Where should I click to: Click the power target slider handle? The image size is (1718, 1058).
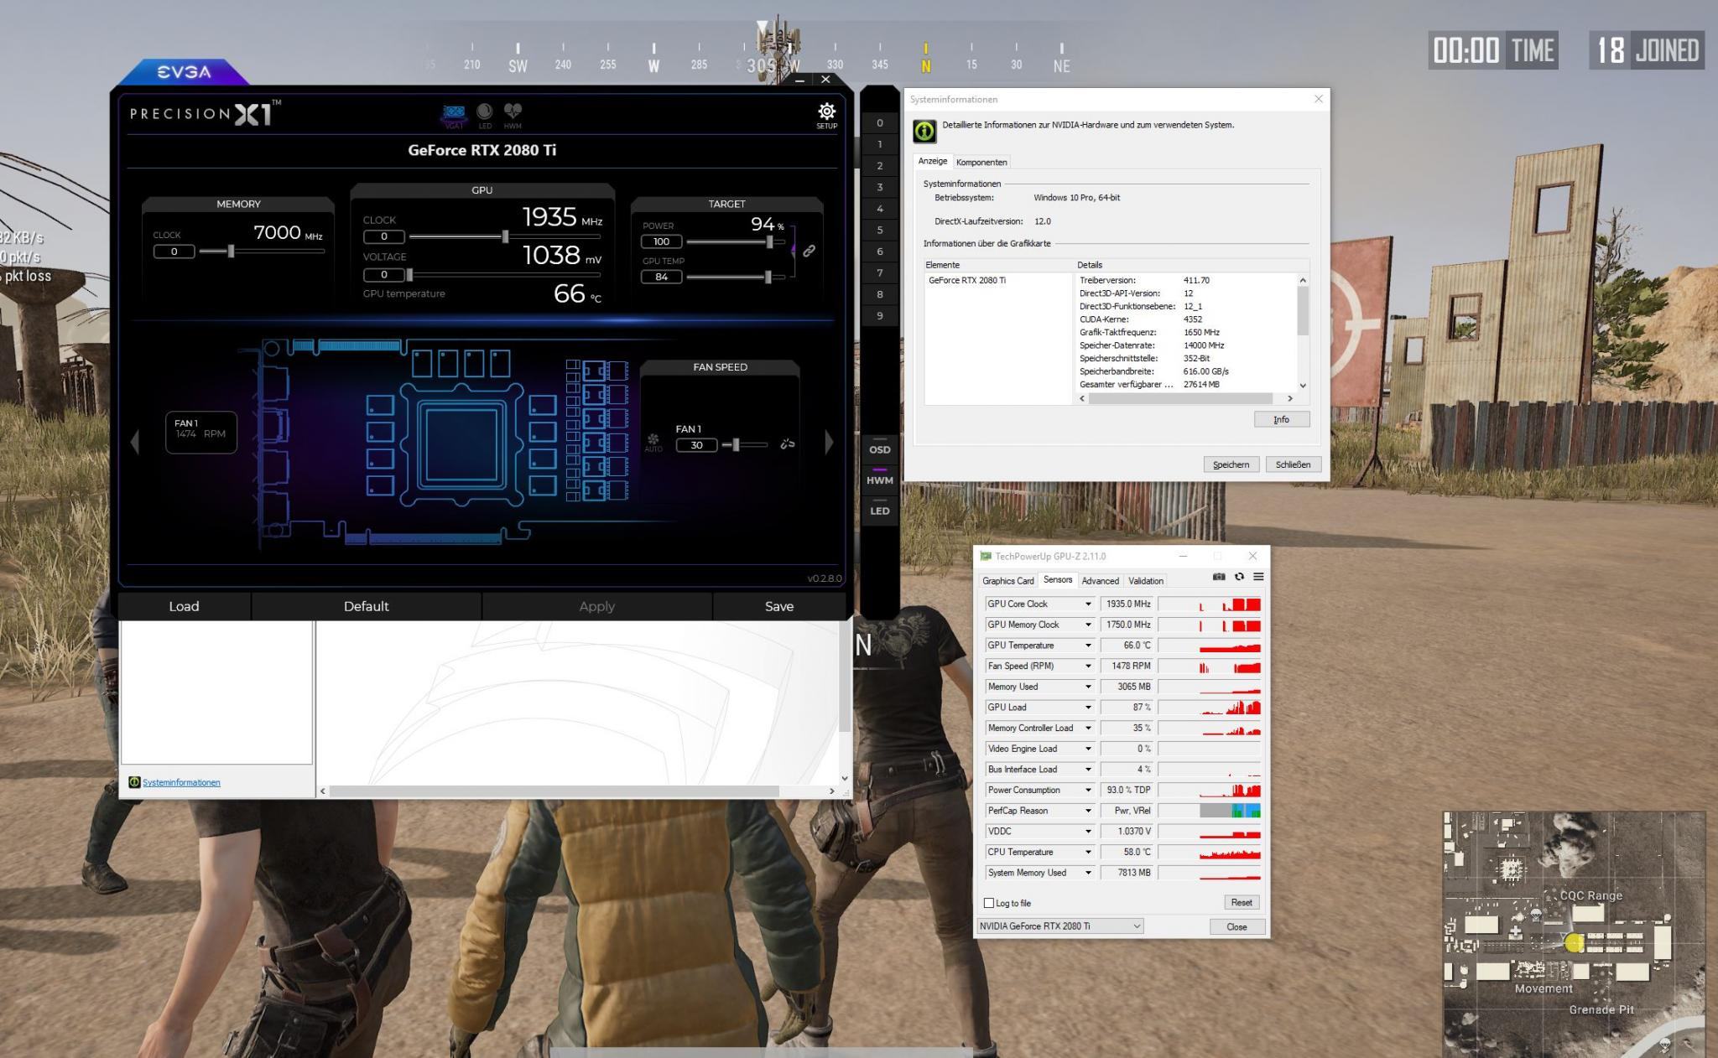pos(769,241)
